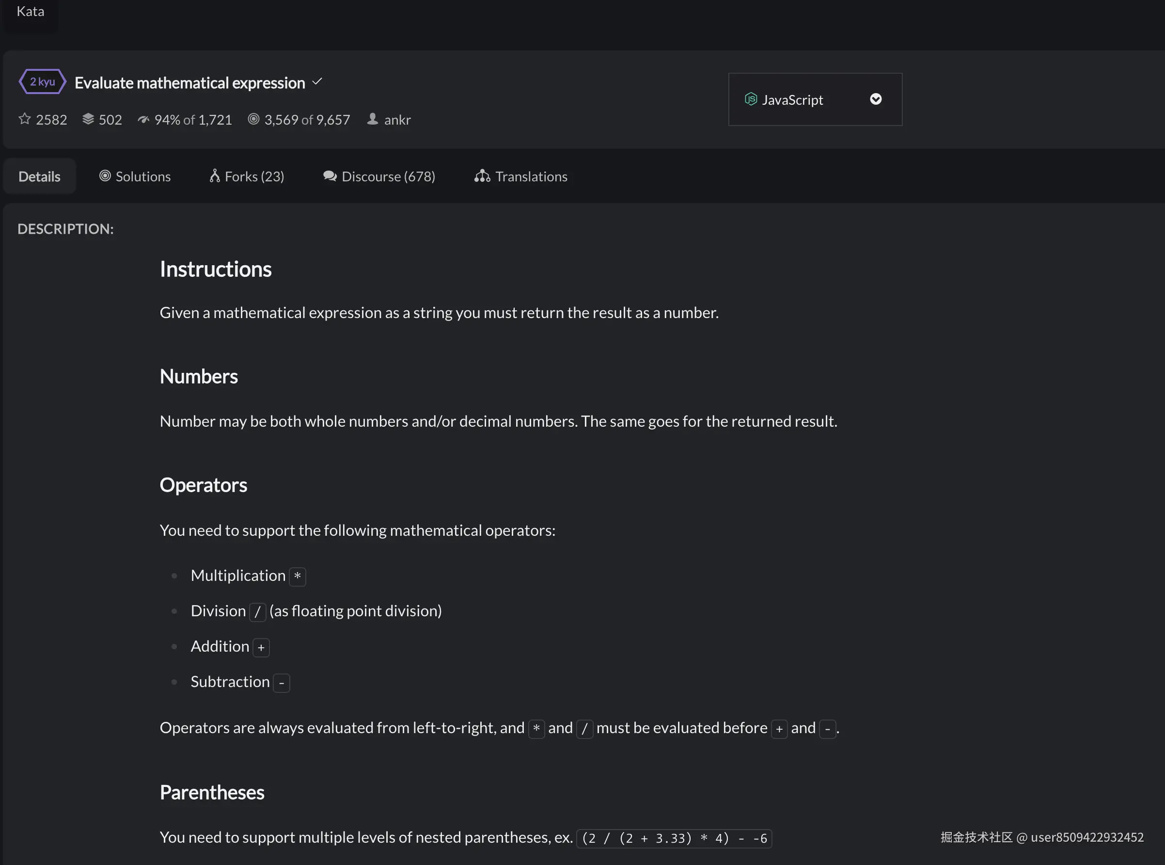The image size is (1165, 865).
Task: Click the Instructions heading
Action: pyautogui.click(x=215, y=269)
